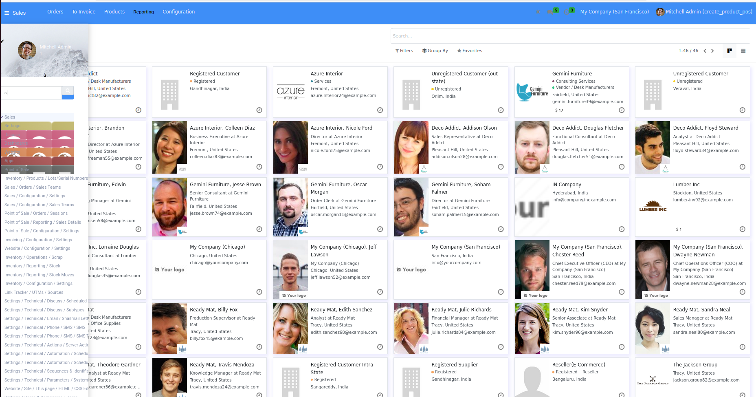Open search result Inventory / Operations / Scrap
Viewport: 756px width, 397px height.
pos(33,258)
